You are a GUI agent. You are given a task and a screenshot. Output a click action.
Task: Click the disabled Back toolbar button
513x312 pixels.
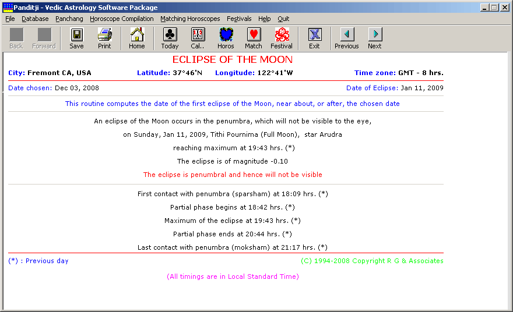point(16,38)
